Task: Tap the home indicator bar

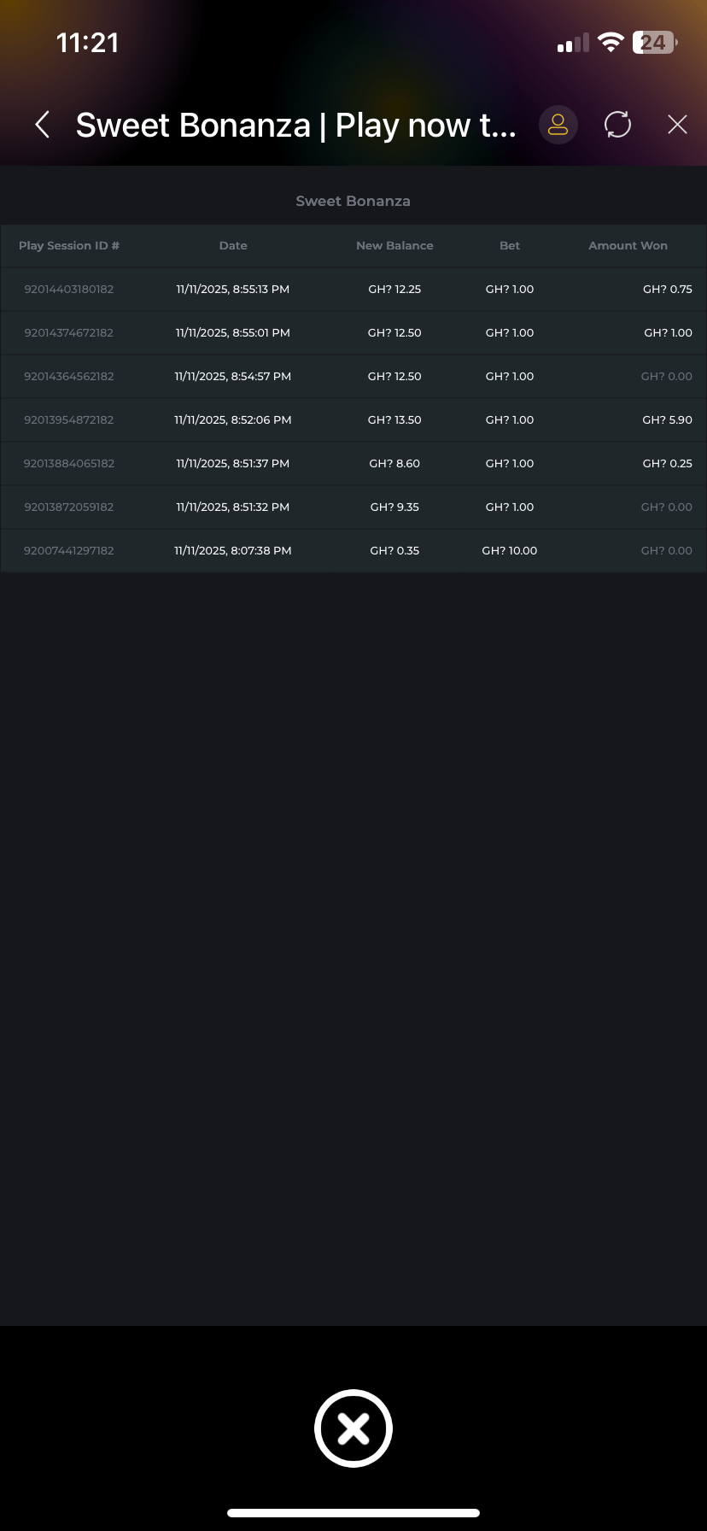Action: pos(353,1512)
